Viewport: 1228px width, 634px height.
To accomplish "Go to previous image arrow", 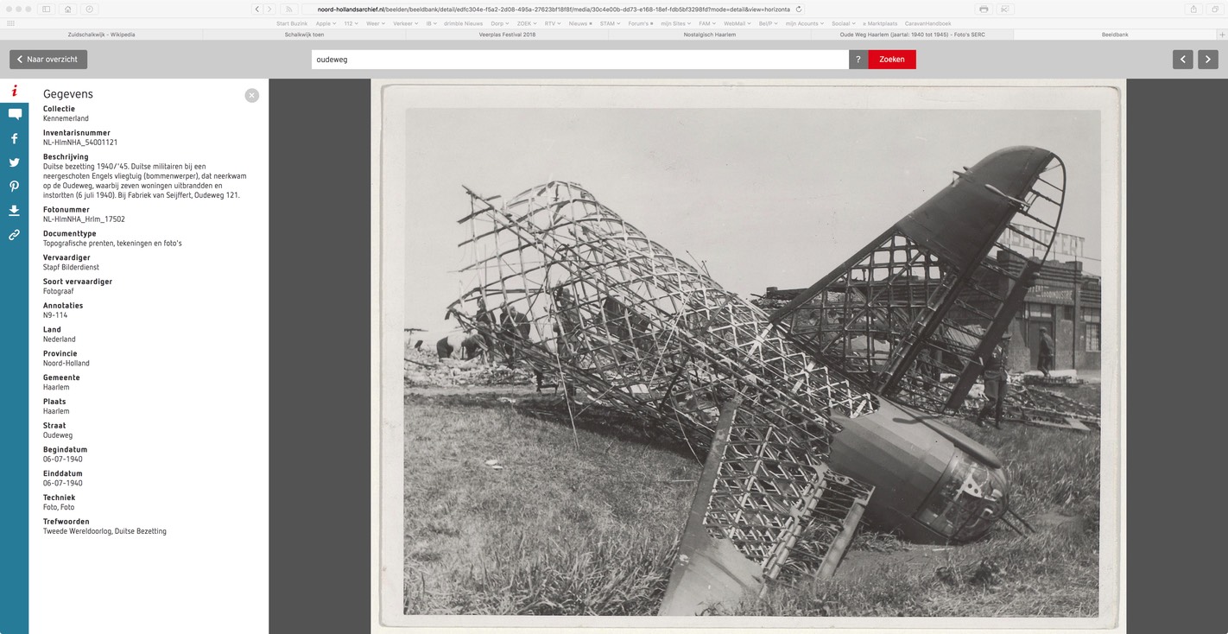I will pyautogui.click(x=1182, y=60).
